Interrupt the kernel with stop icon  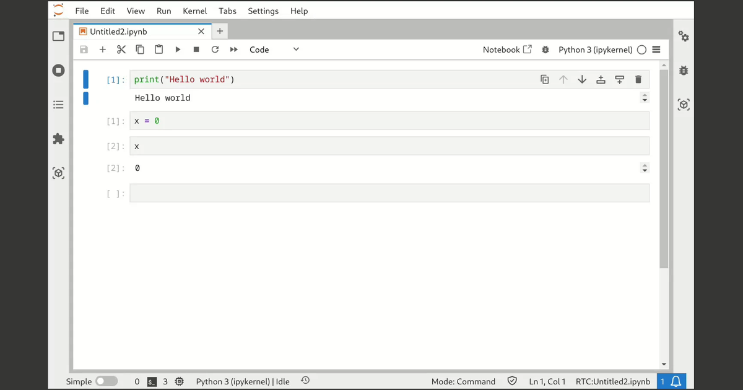pyautogui.click(x=196, y=50)
